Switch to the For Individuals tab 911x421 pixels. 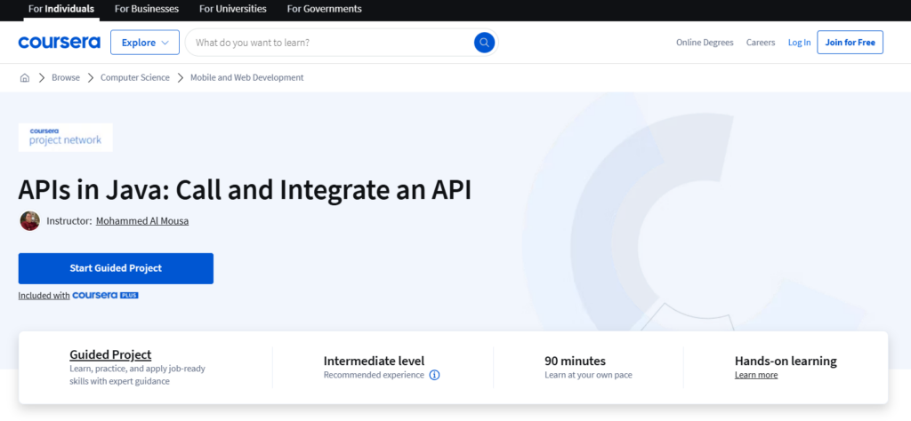click(61, 9)
